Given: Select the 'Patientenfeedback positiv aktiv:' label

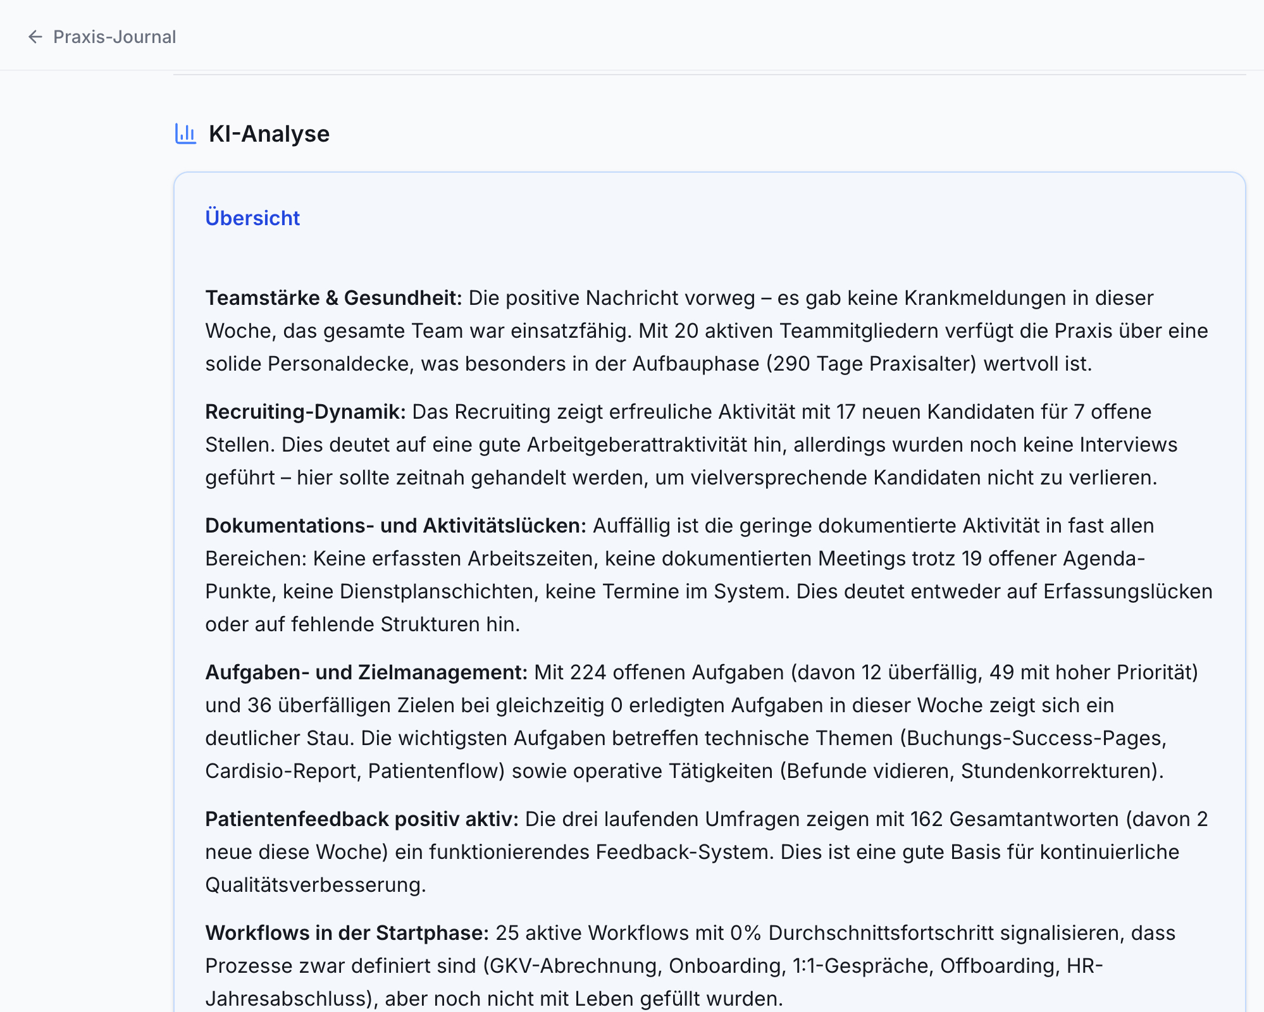Looking at the screenshot, I should point(362,819).
